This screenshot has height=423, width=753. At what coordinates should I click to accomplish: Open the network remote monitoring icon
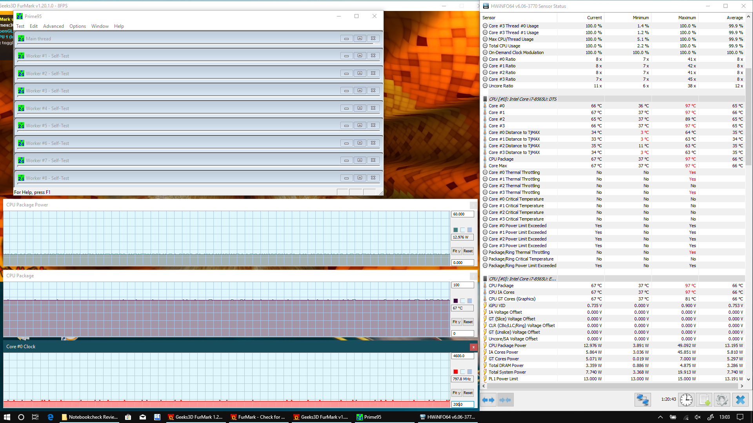(642, 400)
